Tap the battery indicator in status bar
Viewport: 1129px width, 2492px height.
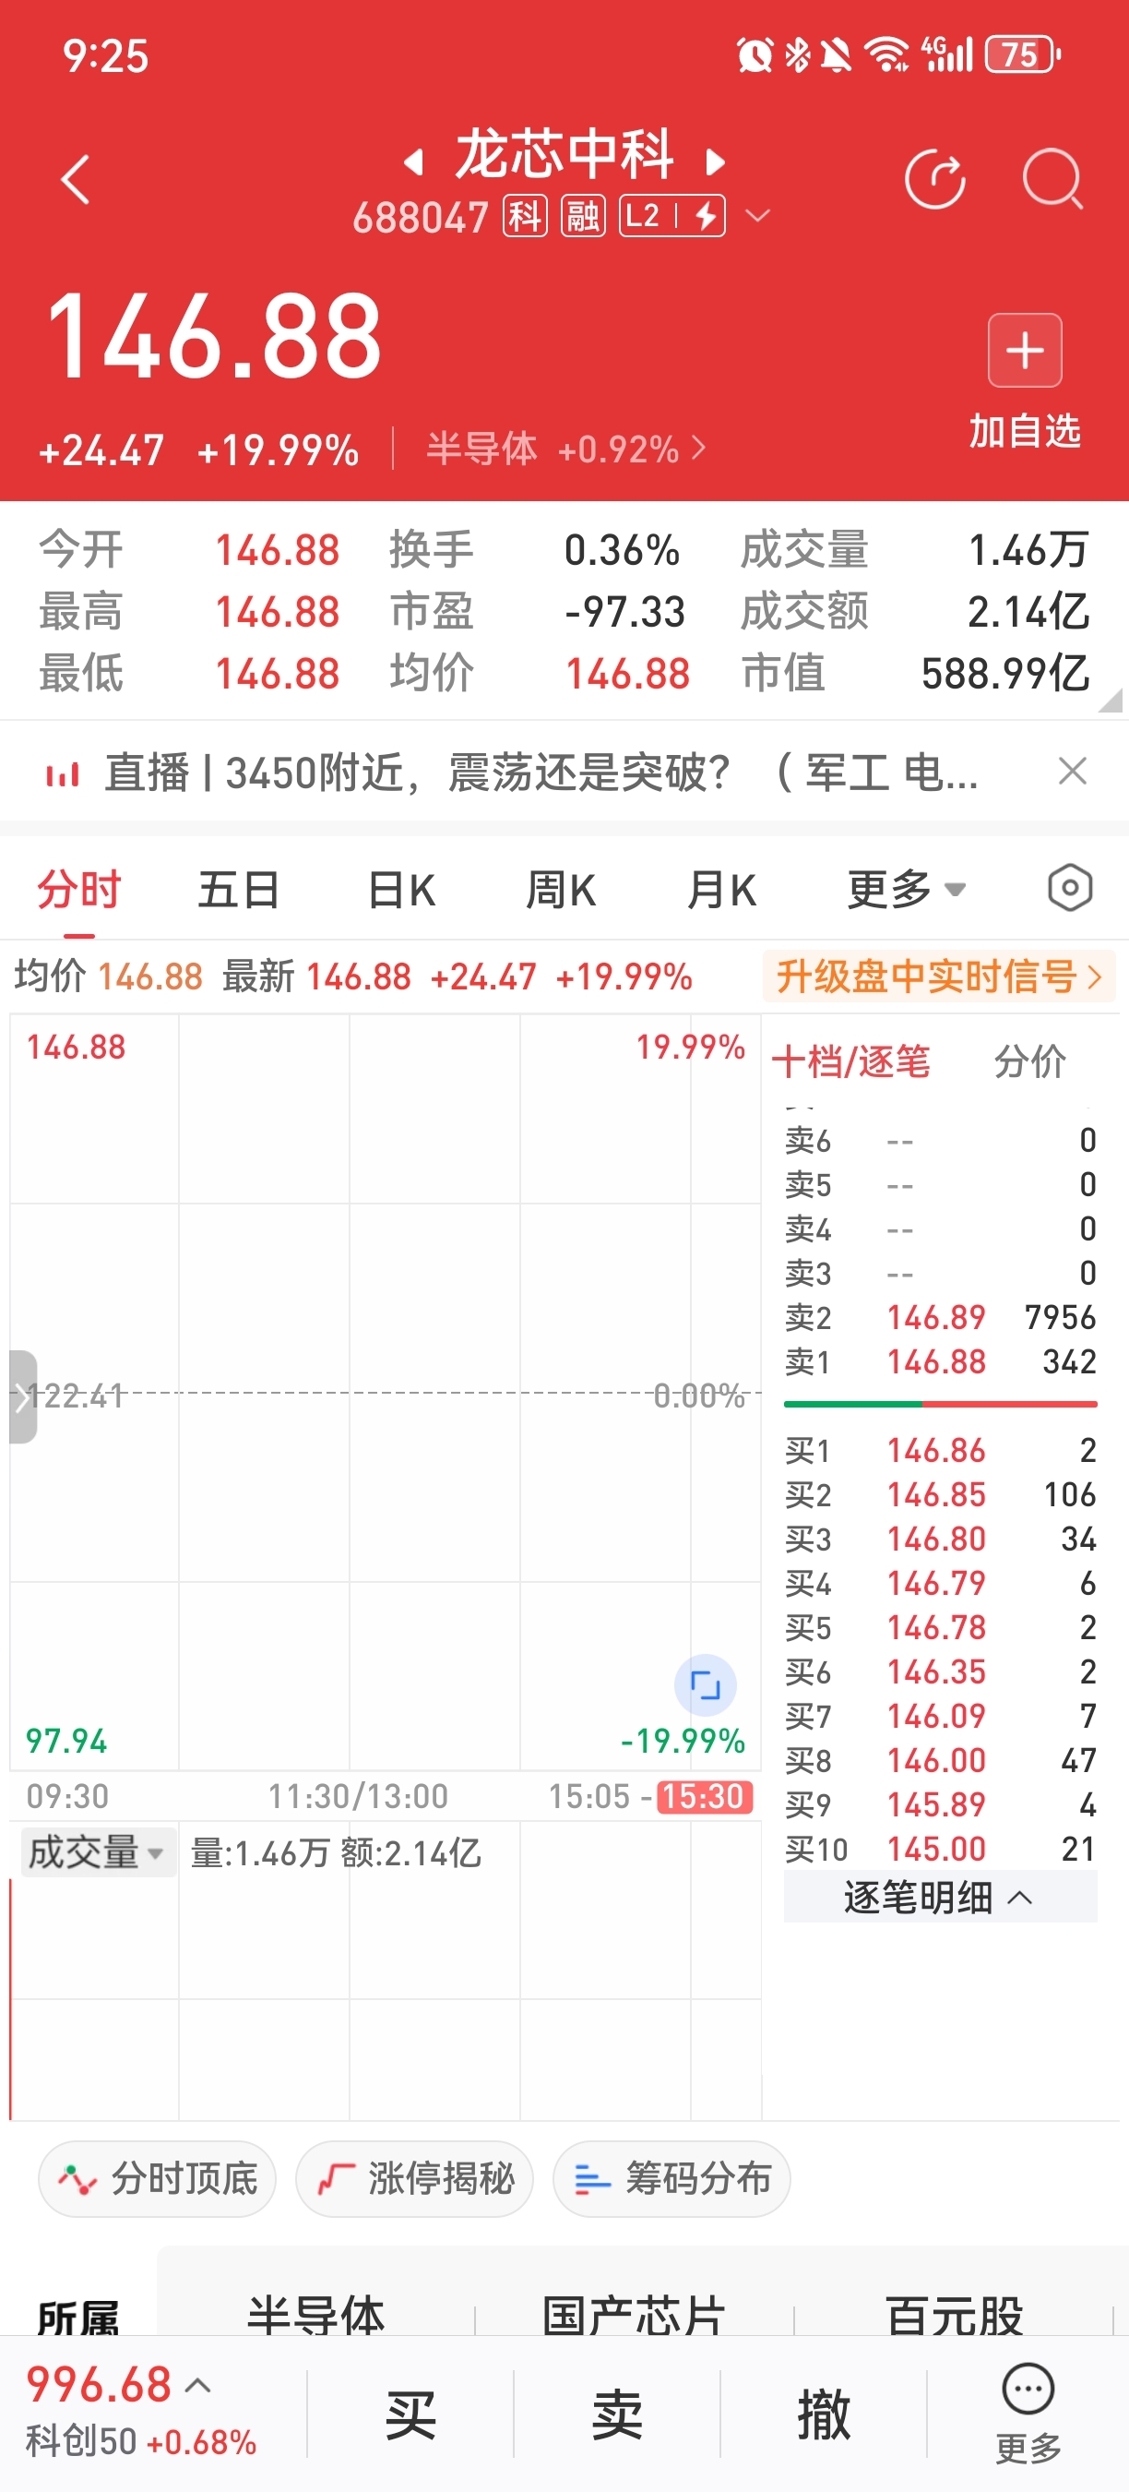coord(1023,54)
